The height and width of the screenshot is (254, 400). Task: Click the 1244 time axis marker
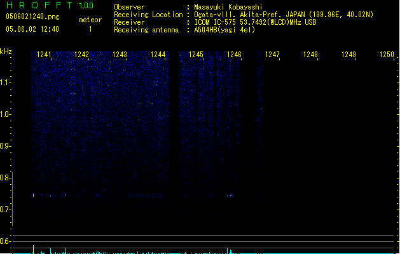coord(158,55)
